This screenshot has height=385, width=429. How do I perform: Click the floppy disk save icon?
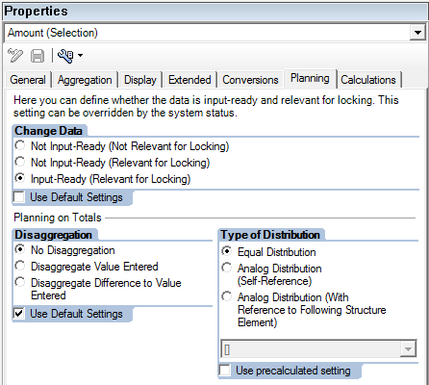point(38,56)
